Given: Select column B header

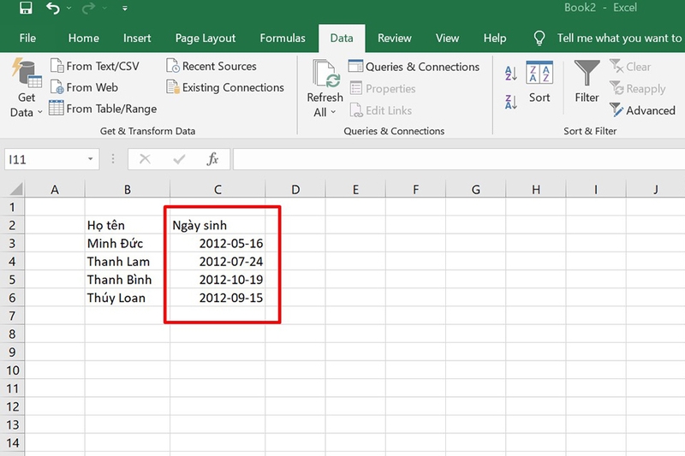Looking at the screenshot, I should (127, 189).
